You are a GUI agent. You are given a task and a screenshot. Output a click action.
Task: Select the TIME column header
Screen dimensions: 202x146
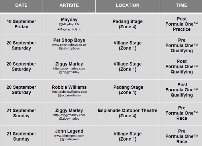coord(181,5)
